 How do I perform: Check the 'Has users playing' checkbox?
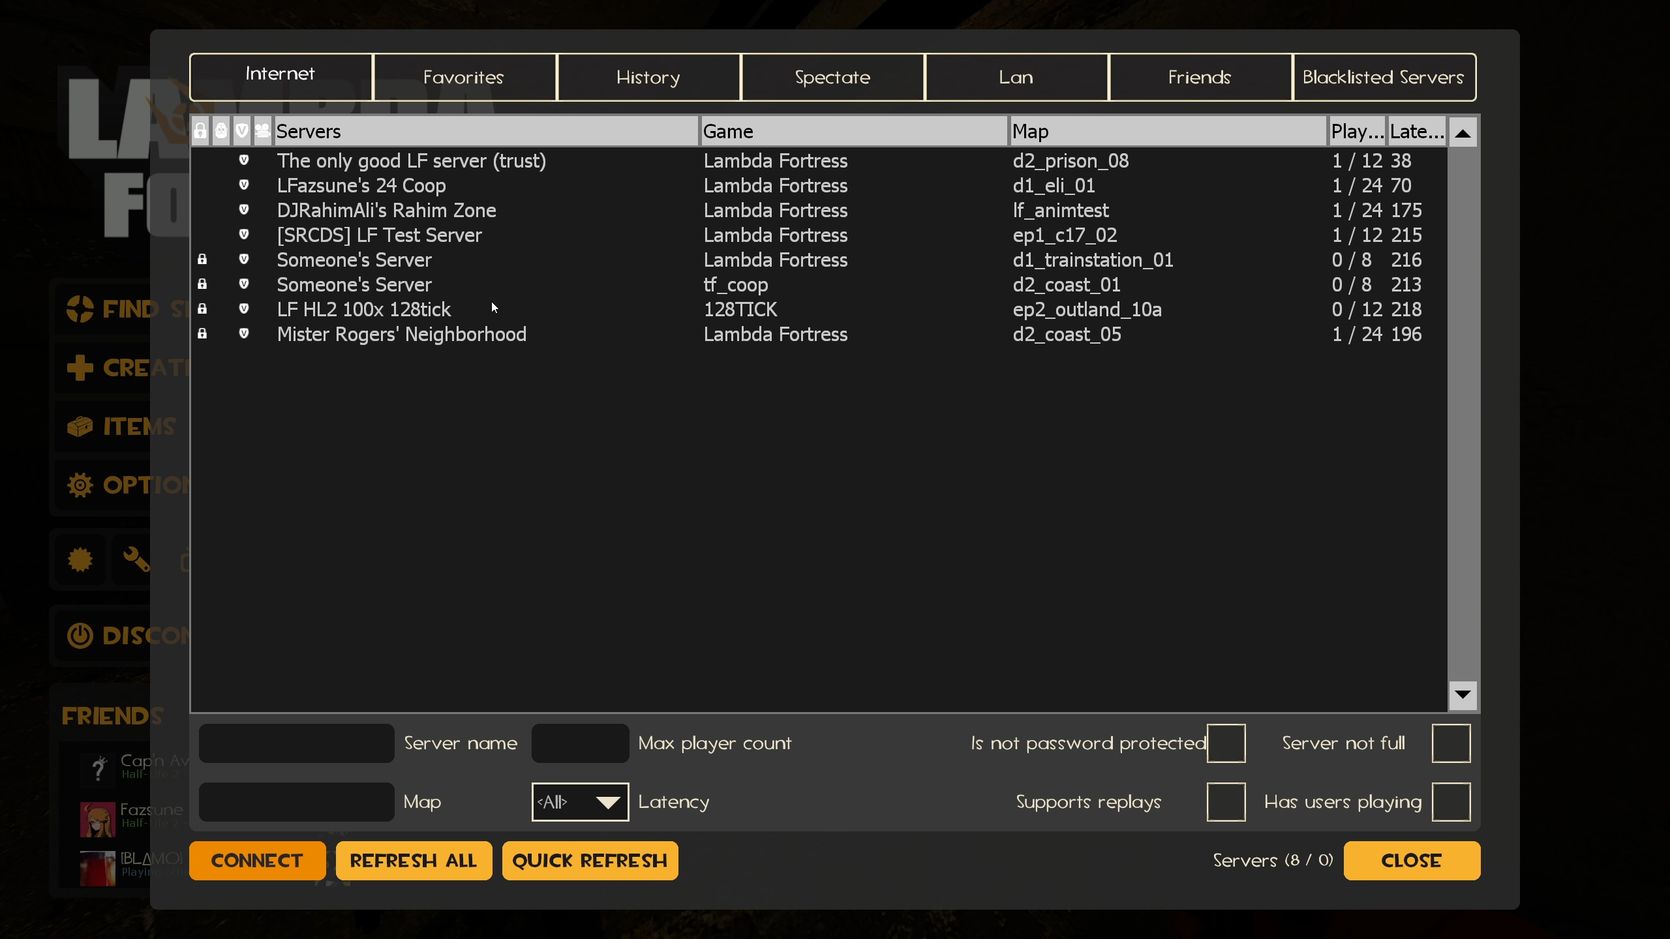(x=1451, y=802)
